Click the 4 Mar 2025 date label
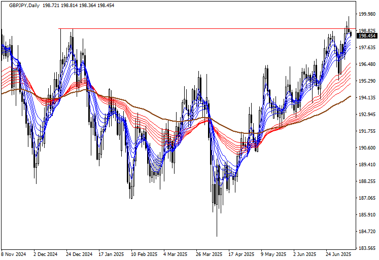This screenshot has width=379, height=260. click(176, 254)
